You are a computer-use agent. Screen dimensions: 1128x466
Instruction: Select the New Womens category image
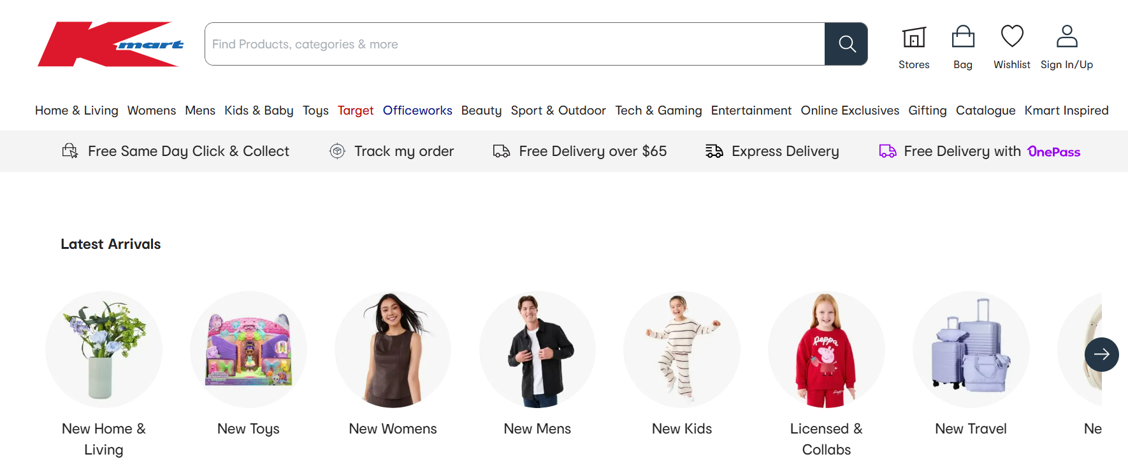(x=393, y=349)
